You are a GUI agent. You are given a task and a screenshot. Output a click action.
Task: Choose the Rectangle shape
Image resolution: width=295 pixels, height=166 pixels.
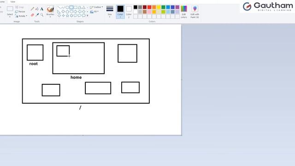pyautogui.click(x=71, y=7)
